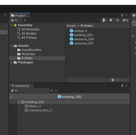
Task: Click the Project tab
Action: (x=19, y=16)
